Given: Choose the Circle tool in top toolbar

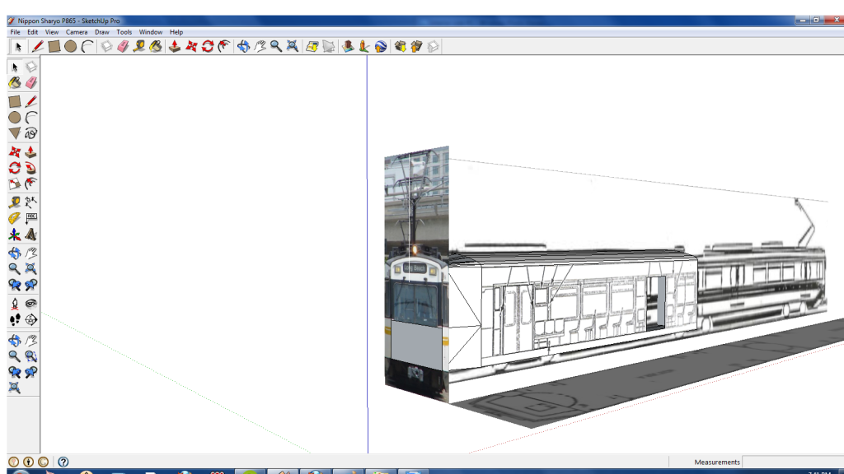Looking at the screenshot, I should point(71,47).
